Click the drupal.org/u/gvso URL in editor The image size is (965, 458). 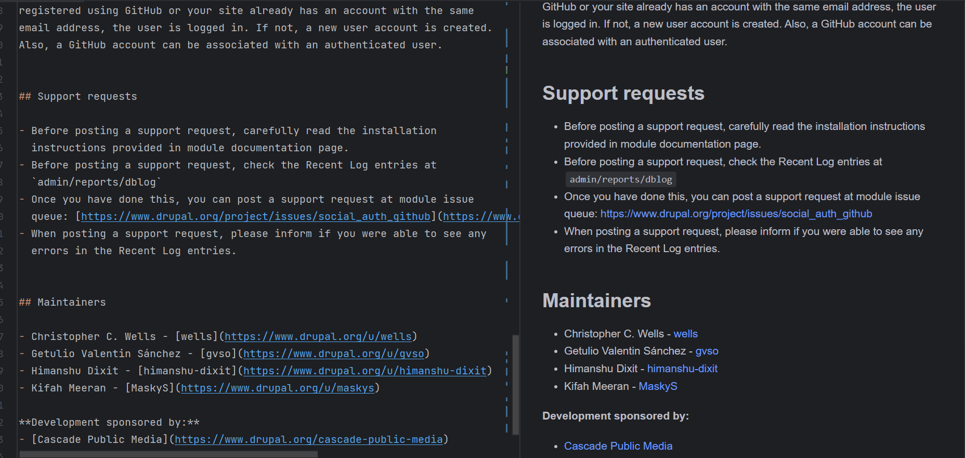point(333,354)
